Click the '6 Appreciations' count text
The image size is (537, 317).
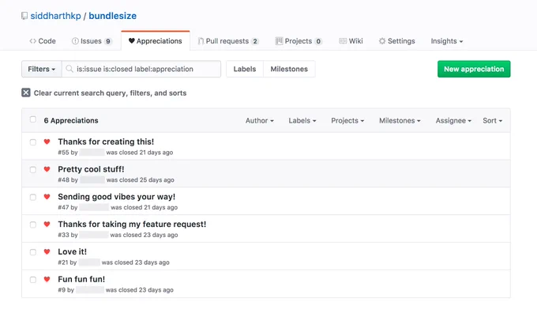[x=71, y=121]
